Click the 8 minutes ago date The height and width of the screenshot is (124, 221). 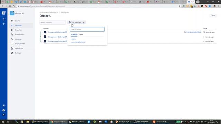(x=209, y=41)
